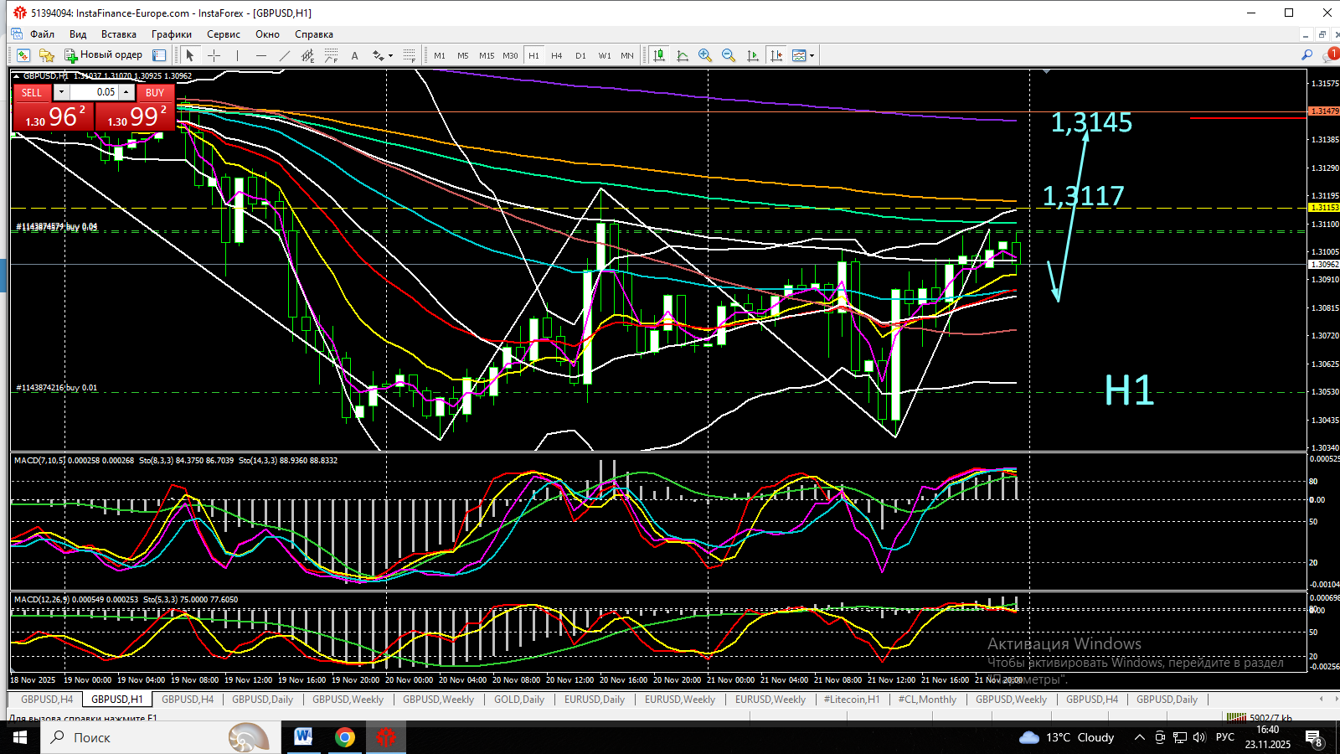This screenshot has width=1340, height=754.
Task: Open the Windows Start button
Action: pos(20,737)
